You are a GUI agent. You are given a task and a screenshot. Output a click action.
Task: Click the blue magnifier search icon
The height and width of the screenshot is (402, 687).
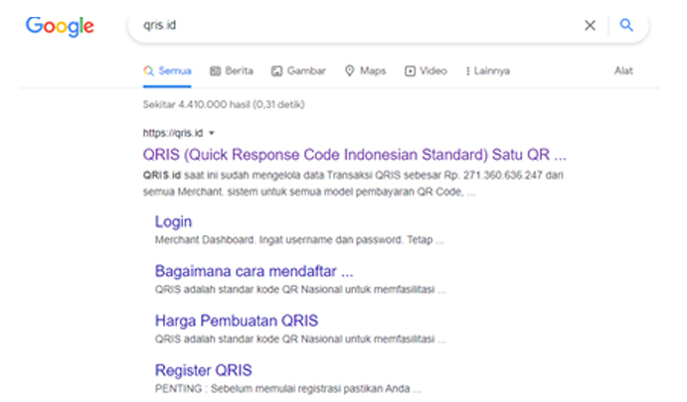(x=626, y=25)
